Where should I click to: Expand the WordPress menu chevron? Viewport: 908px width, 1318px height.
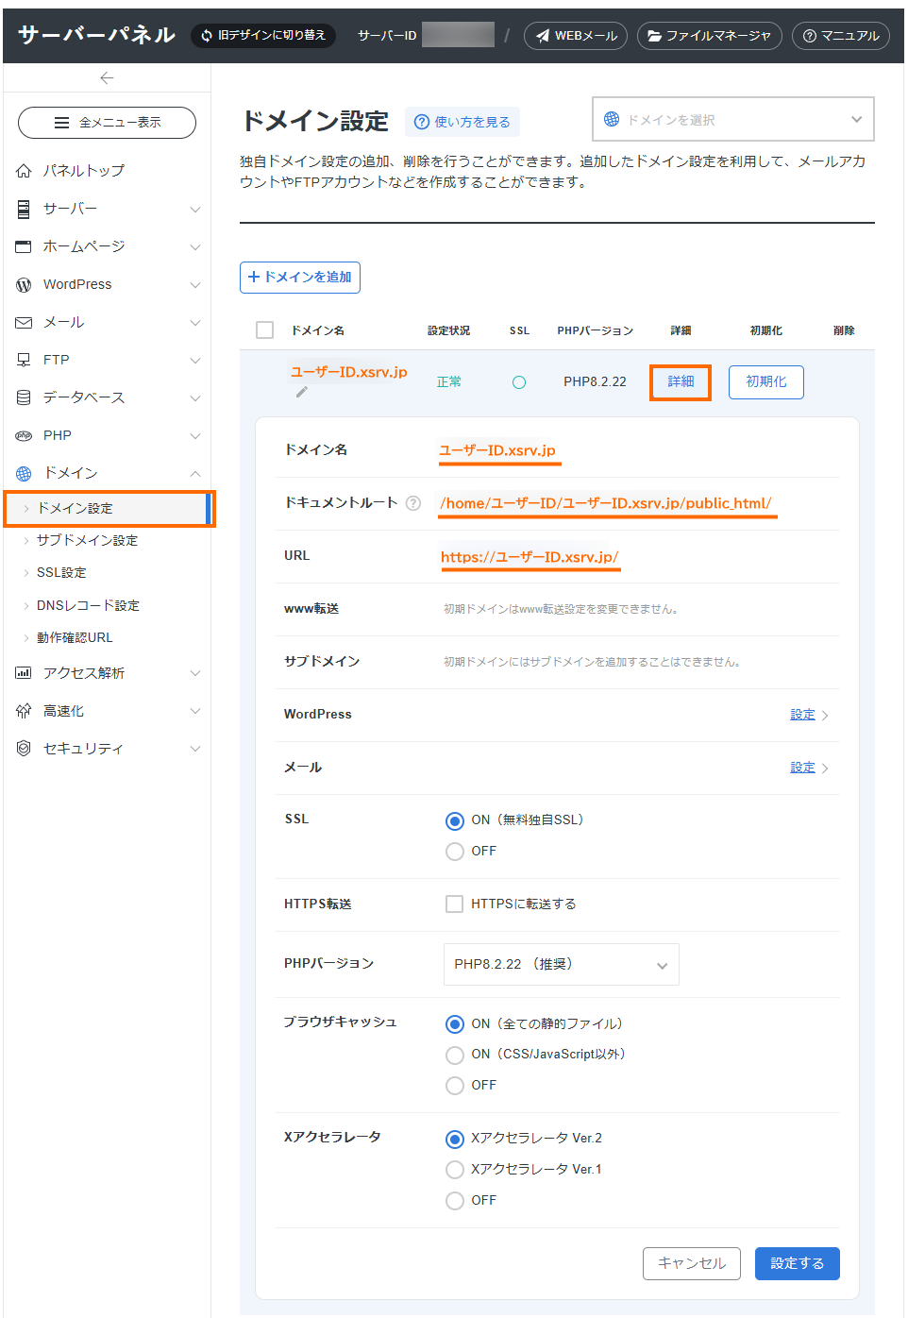[195, 285]
